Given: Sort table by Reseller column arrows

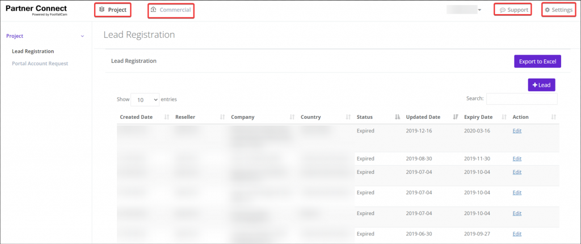Looking at the screenshot, I should click(x=222, y=117).
